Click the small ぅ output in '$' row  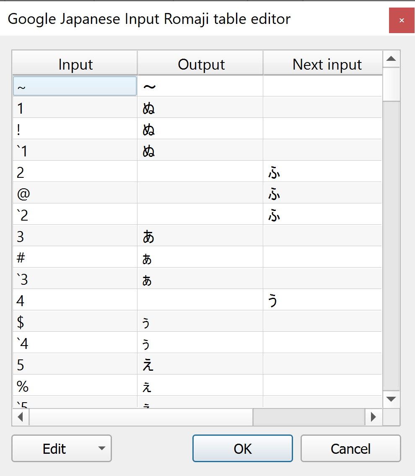click(200, 321)
